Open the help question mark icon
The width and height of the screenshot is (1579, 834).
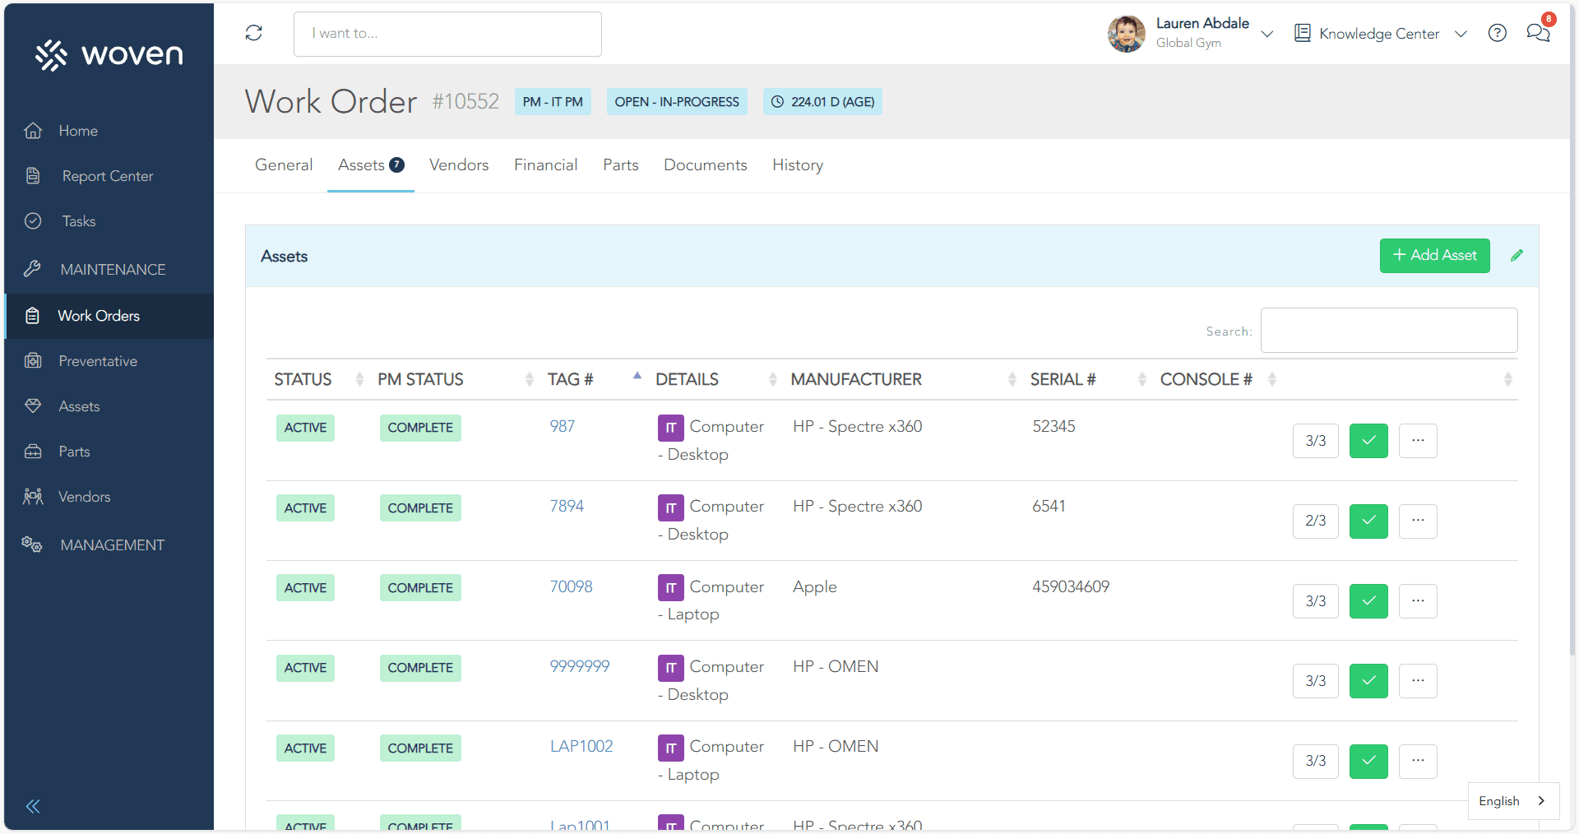tap(1498, 33)
